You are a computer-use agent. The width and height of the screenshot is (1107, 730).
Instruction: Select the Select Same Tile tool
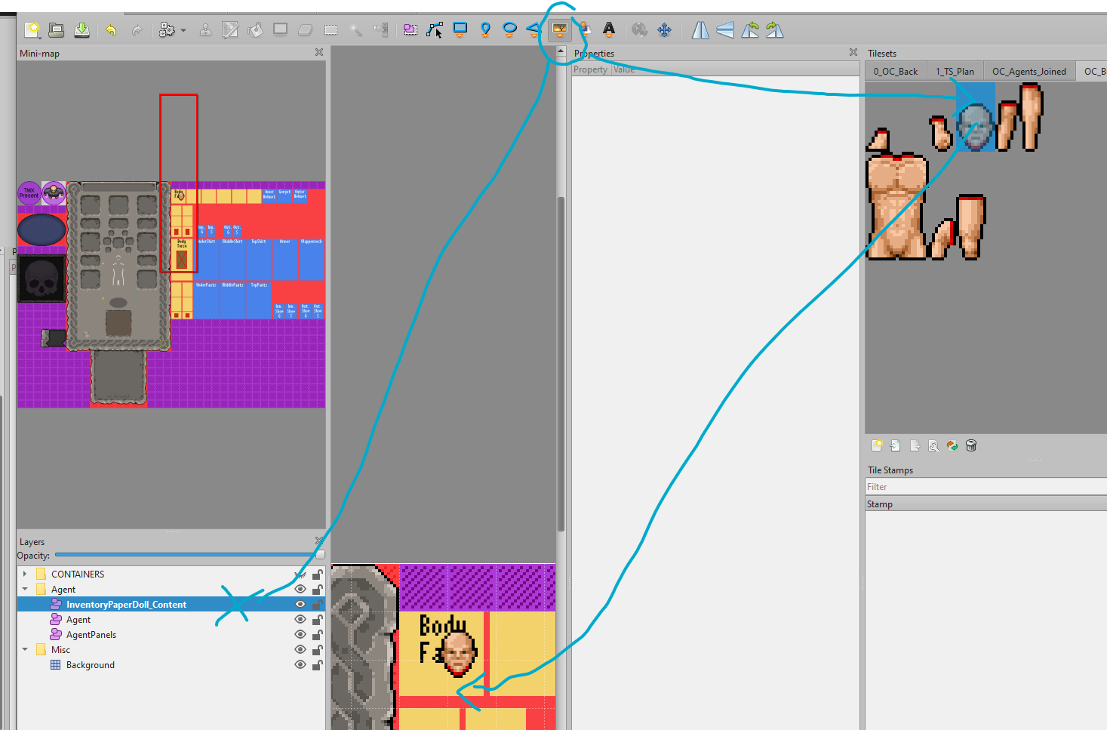click(x=381, y=30)
